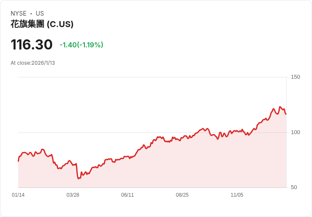Click the horizontal 150 gridline at the chart top
Viewport: 312px width, 217px height.
click(153, 77)
